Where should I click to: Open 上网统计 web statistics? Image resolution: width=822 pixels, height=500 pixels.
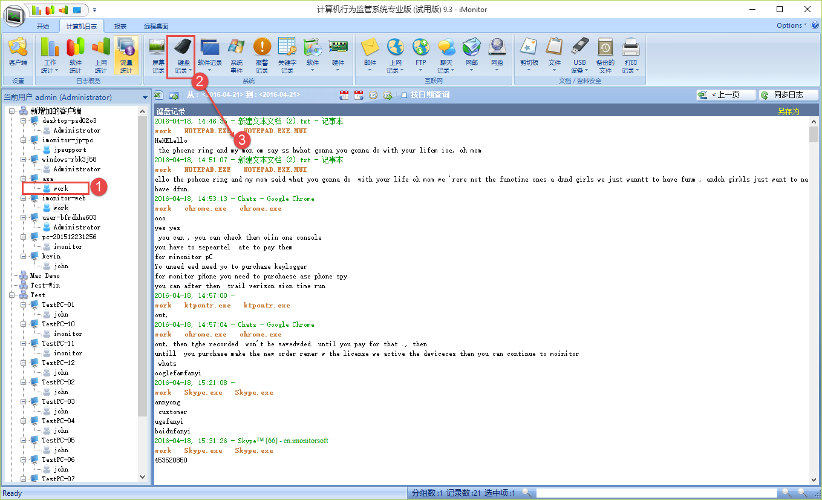click(101, 56)
